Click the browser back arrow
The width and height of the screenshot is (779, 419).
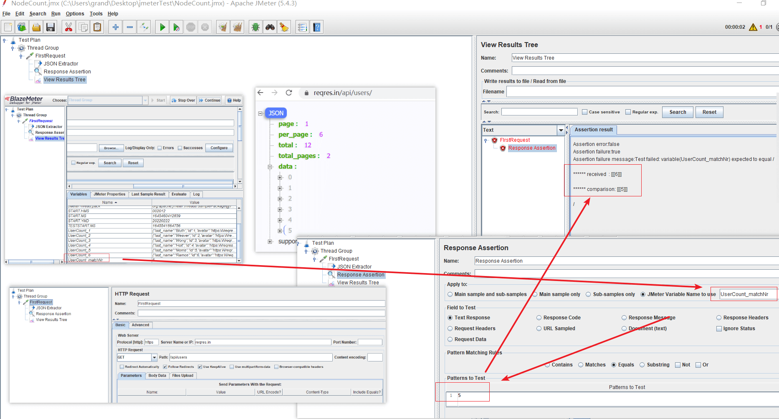(x=261, y=93)
